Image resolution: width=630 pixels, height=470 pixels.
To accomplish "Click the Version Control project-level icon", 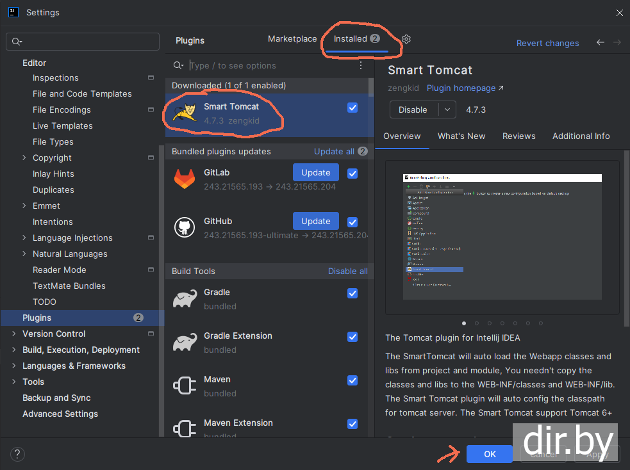I will coord(151,334).
